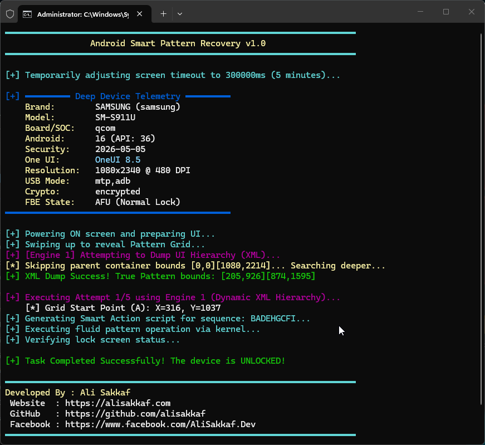
Task: Click the '[Engine 1] Attempting to Dump UI Hierarchy' line
Action: point(143,255)
